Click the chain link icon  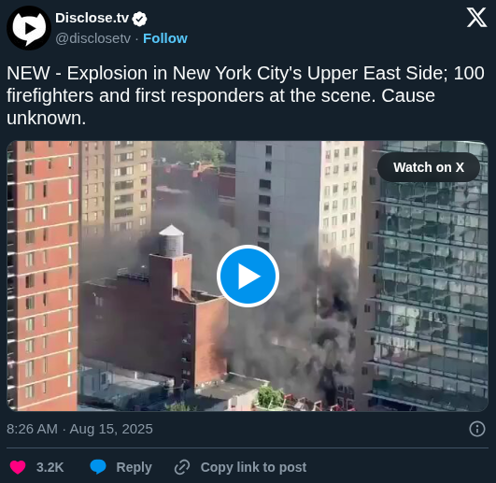tap(182, 467)
